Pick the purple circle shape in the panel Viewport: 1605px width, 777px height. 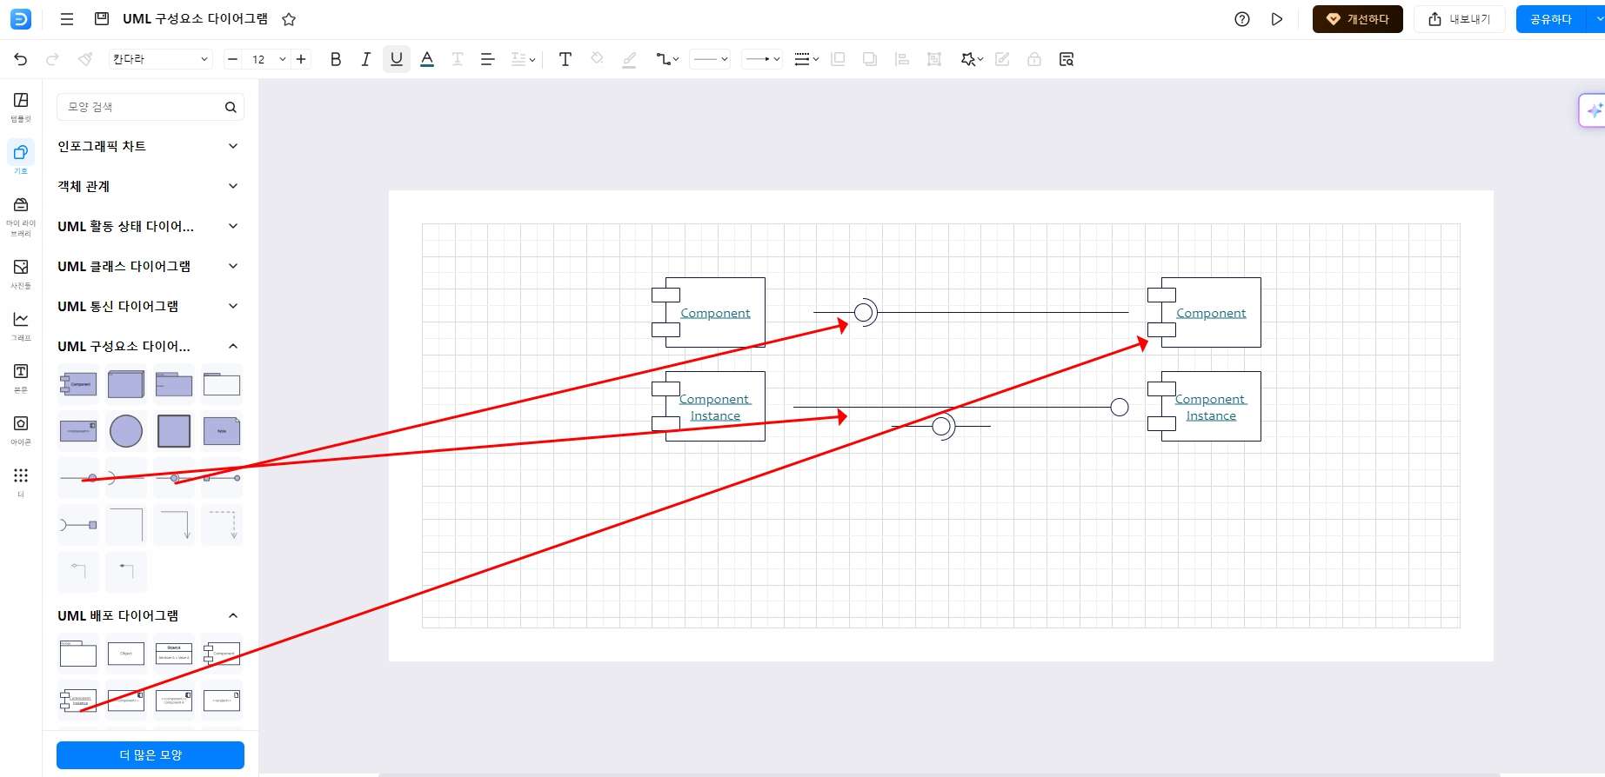click(126, 431)
